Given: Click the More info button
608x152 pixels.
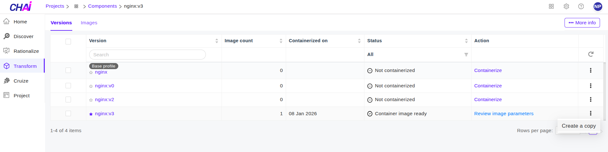Looking at the screenshot, I should coord(582,23).
